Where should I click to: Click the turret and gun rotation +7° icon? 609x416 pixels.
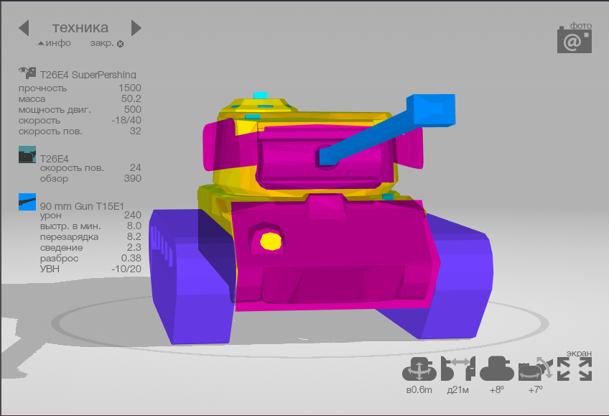click(x=535, y=369)
